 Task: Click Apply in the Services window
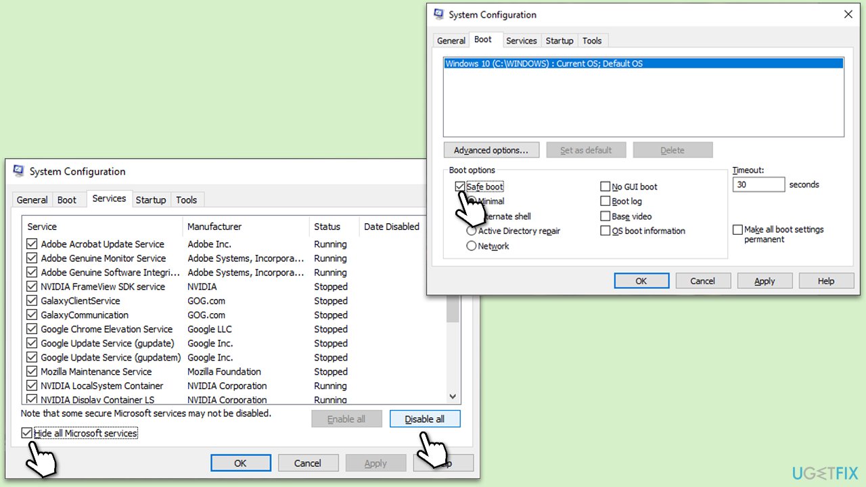375,463
